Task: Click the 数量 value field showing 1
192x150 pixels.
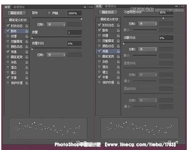Action: [x=75, y=32]
